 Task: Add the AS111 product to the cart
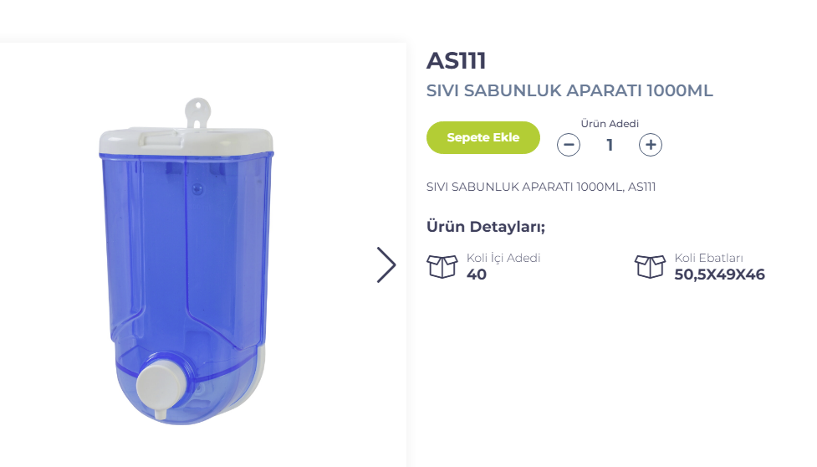483,137
